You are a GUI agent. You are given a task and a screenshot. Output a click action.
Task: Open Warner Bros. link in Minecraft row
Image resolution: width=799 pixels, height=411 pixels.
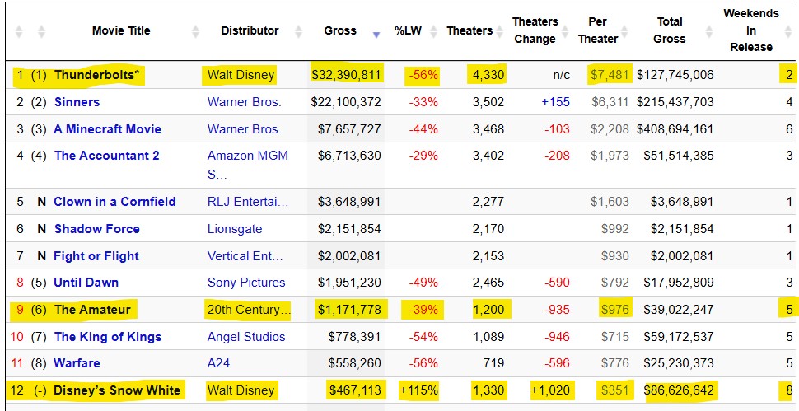(x=244, y=128)
